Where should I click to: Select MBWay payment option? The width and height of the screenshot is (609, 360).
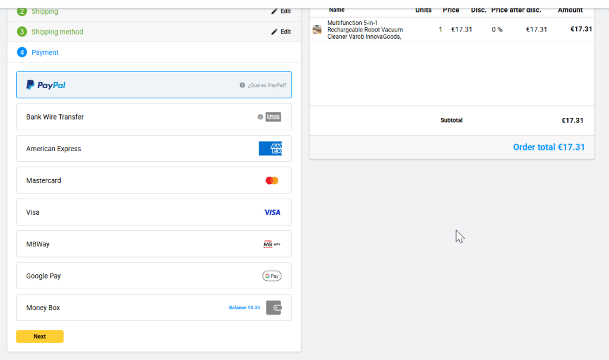37,244
